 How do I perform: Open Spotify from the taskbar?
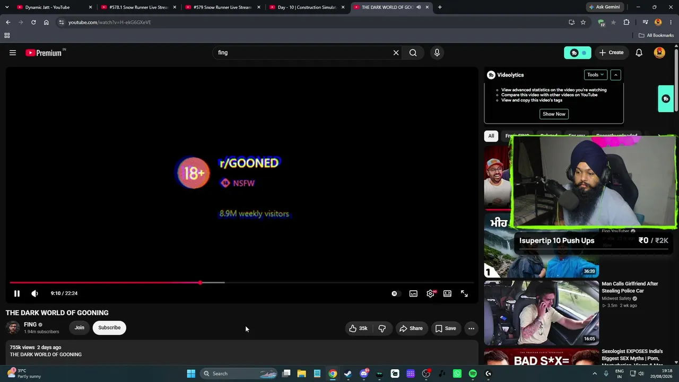pyautogui.click(x=473, y=374)
